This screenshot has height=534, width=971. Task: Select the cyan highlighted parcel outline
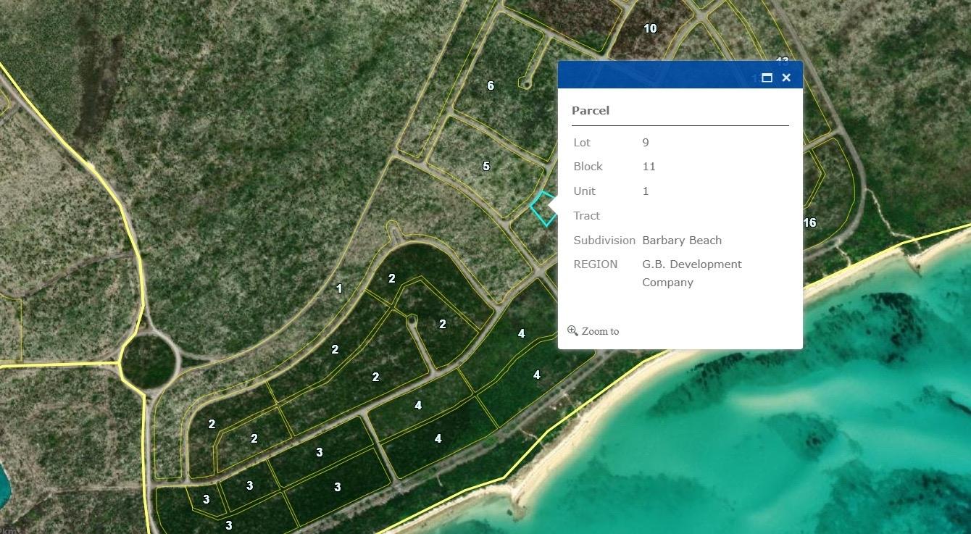pyautogui.click(x=541, y=210)
